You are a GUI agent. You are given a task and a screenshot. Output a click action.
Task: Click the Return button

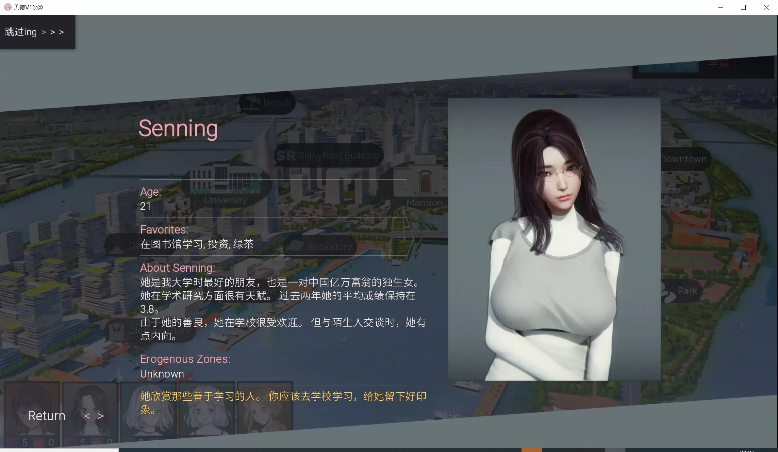point(46,416)
